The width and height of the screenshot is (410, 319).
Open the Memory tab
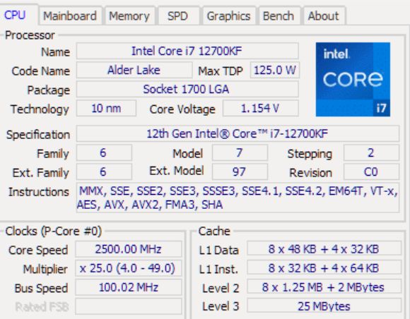(129, 16)
